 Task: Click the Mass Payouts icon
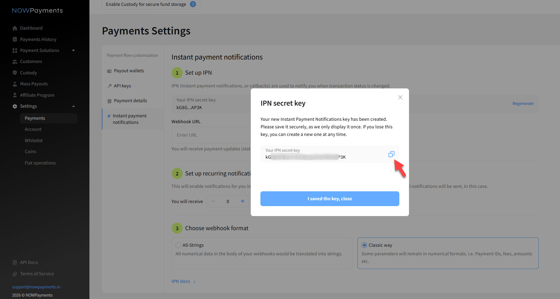point(15,84)
